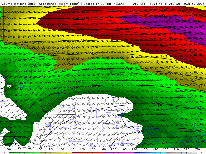Click the 'College of DuPage NEXLAB' label
The width and height of the screenshot is (206, 154).
(104, 4)
